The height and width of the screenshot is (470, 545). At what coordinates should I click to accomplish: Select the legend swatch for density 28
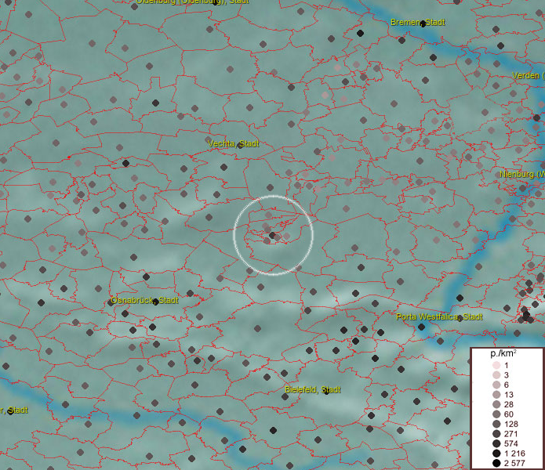496,404
